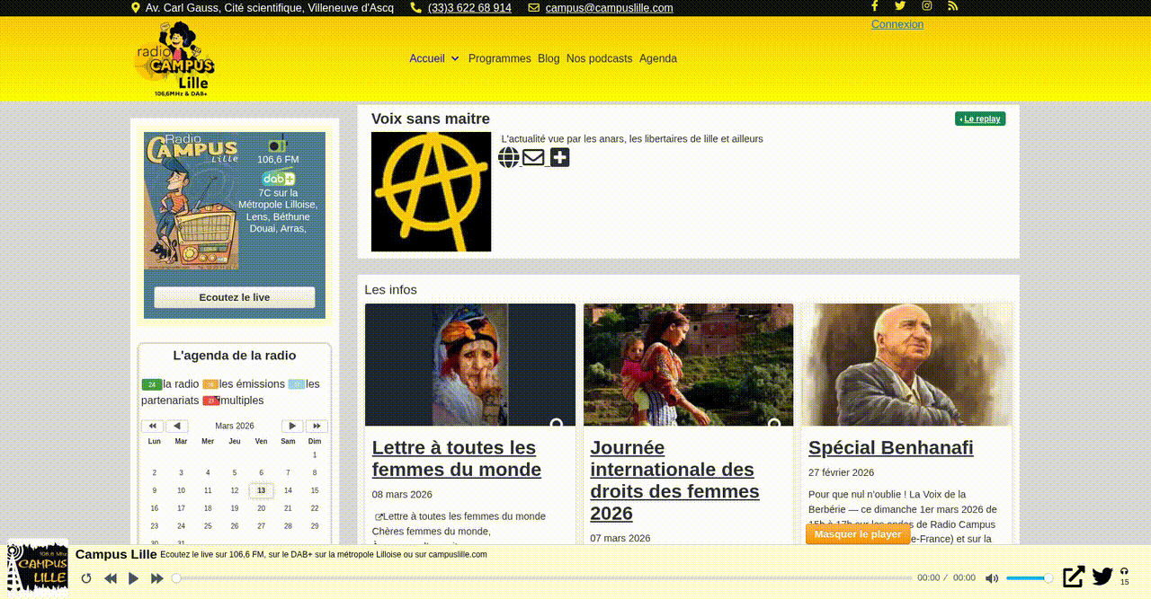Open player in pop-out window icon
Screen dimensions: 1151x599
tap(1074, 577)
